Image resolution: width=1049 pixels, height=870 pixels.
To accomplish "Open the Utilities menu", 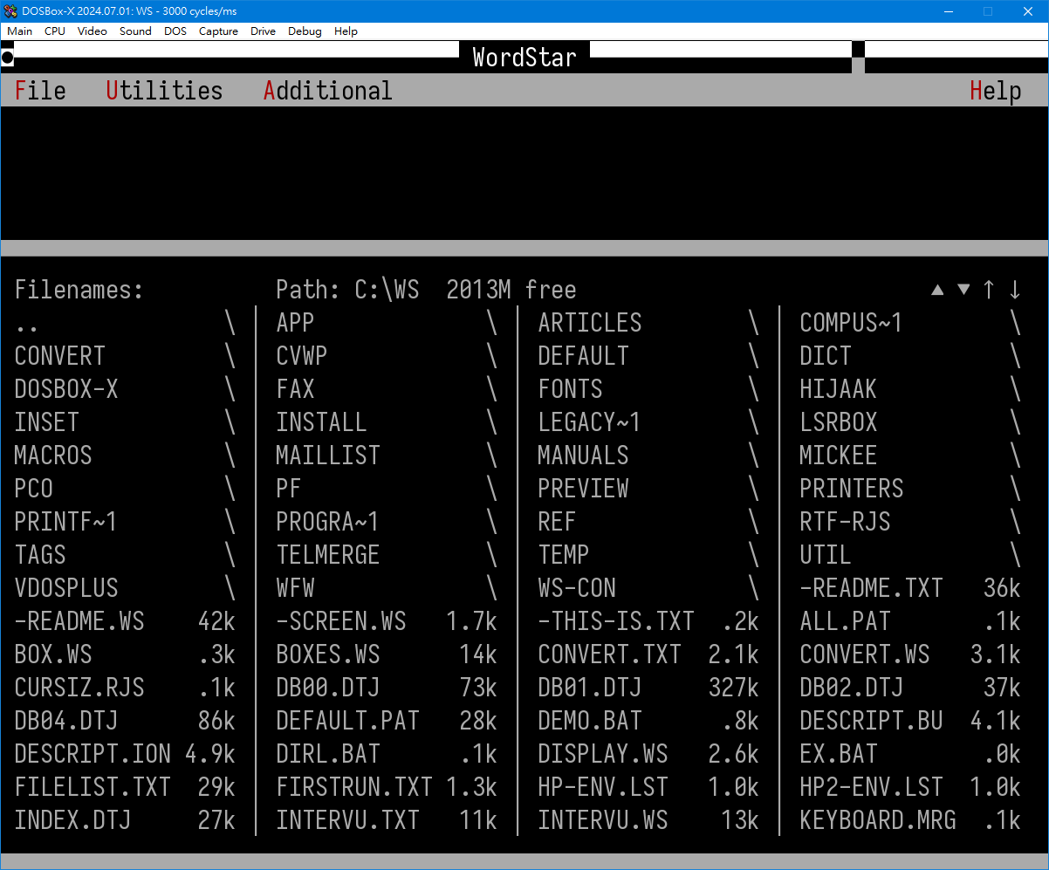I will (163, 90).
